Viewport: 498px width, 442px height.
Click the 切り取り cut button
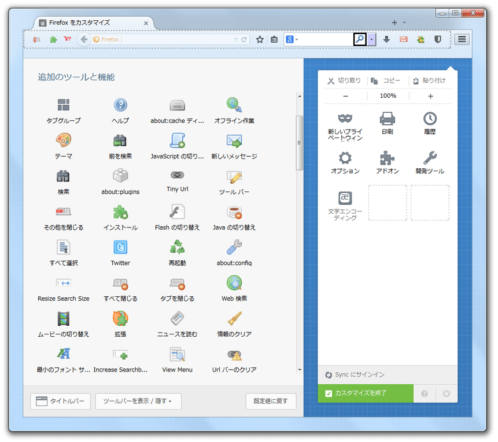344,81
